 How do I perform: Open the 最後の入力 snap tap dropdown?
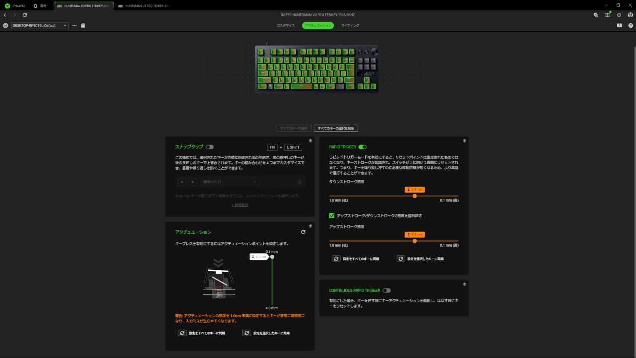click(x=230, y=182)
